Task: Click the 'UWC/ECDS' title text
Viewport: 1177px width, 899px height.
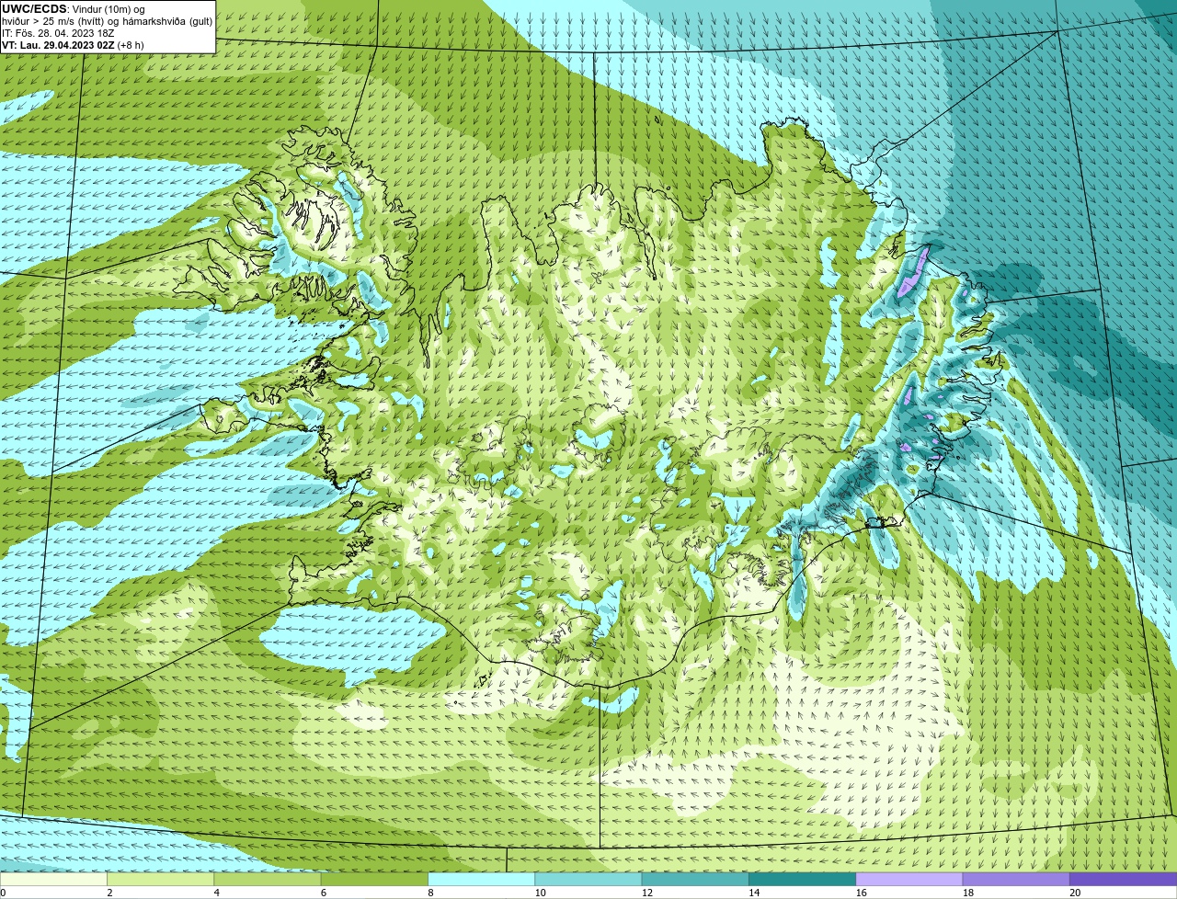Action: 34,9
